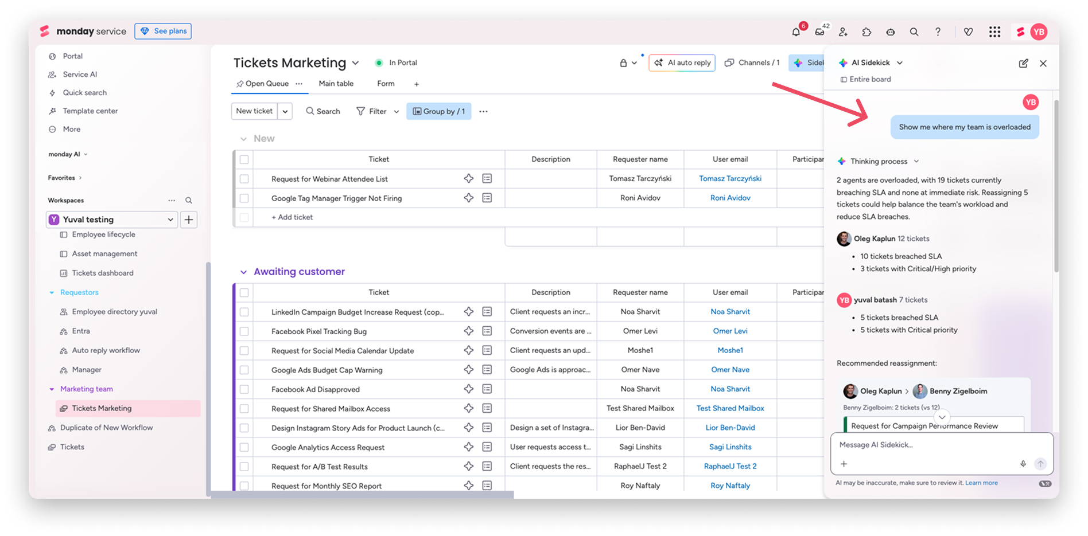The image size is (1088, 536).
Task: Open the New ticket dropdown arrow
Action: click(285, 111)
